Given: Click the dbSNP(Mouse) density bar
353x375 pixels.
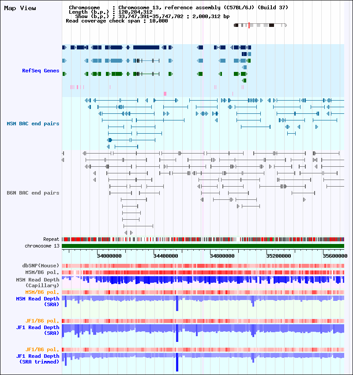Looking at the screenshot, I should 203,266.
